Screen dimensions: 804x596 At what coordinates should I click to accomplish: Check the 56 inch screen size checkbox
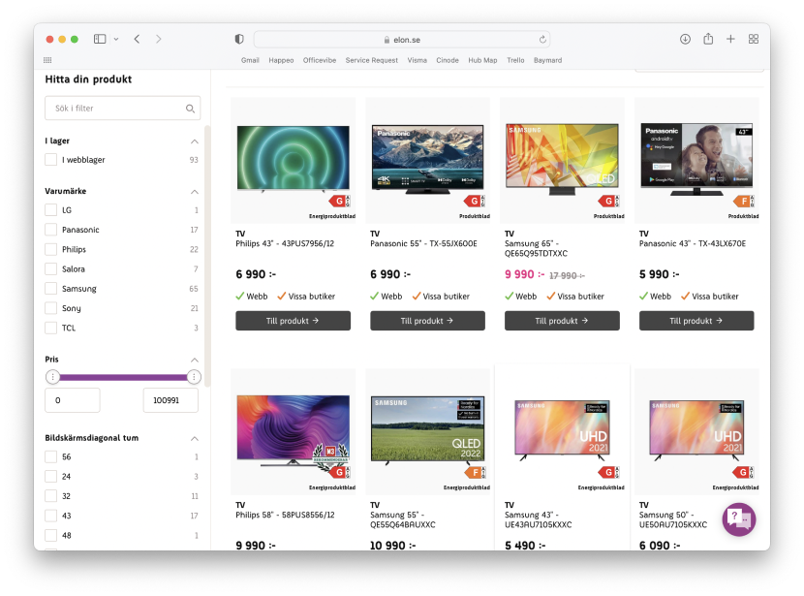point(50,456)
